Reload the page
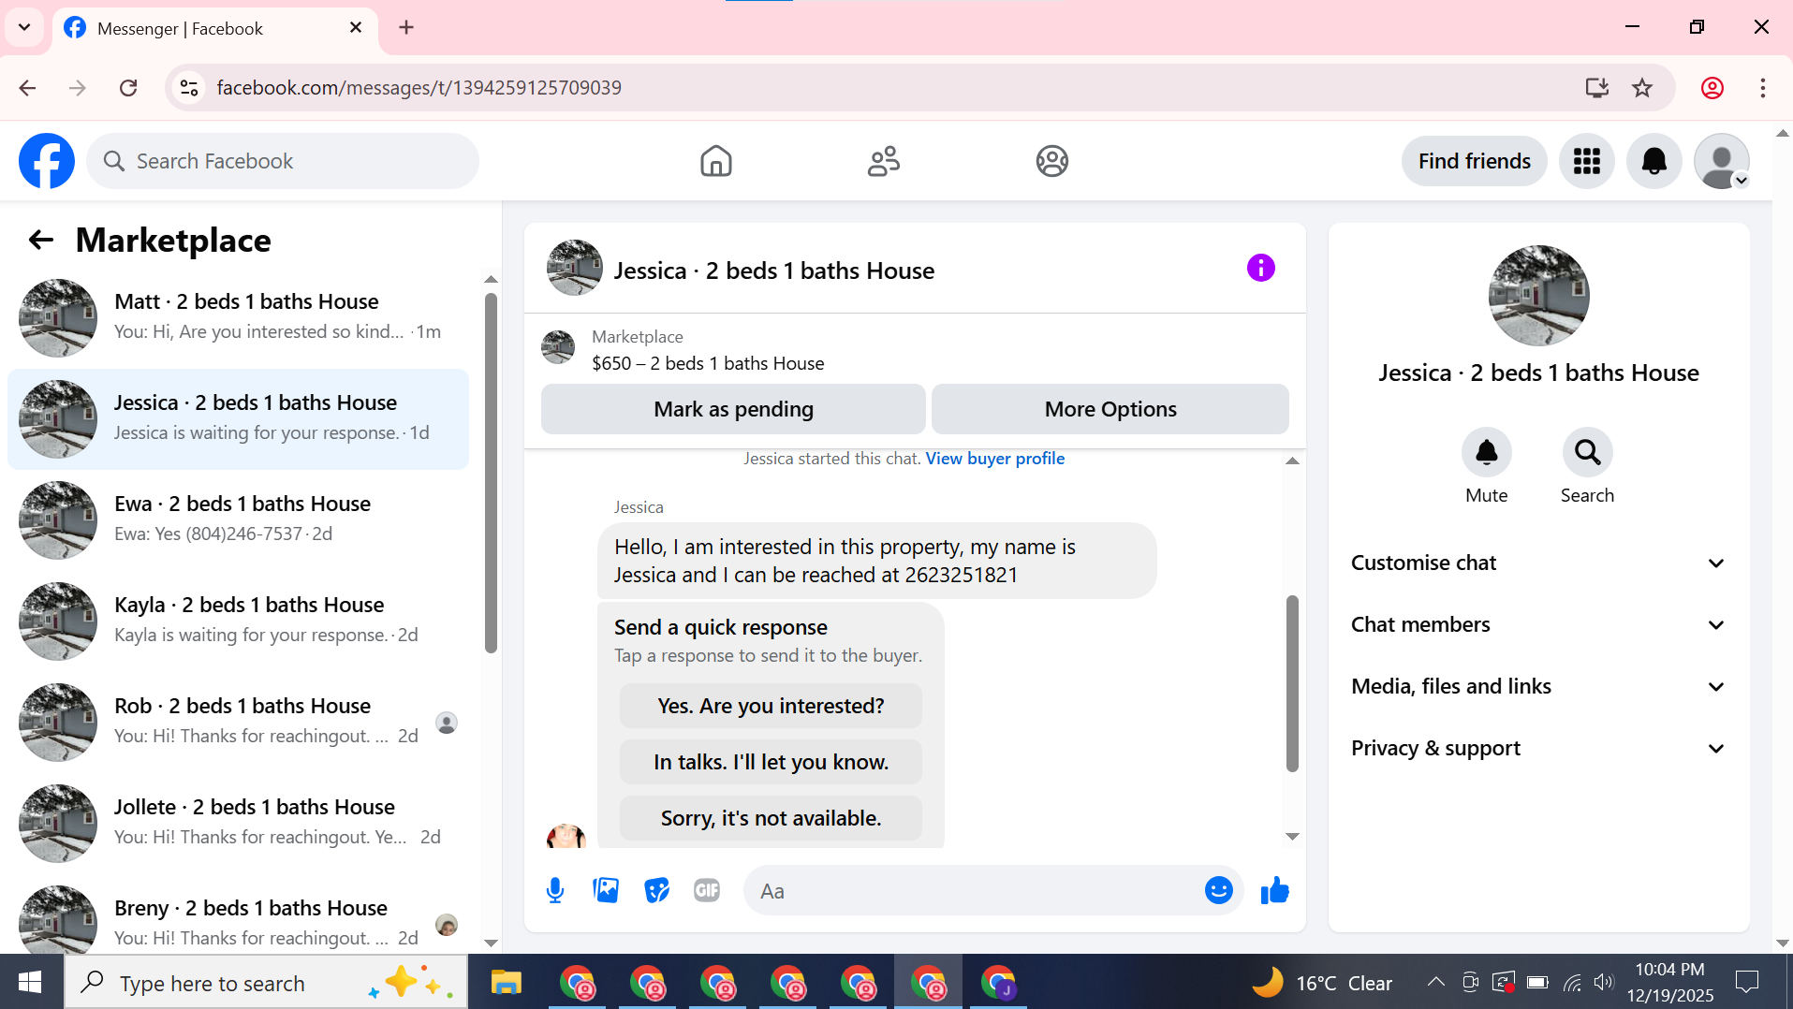1793x1009 pixels. 128,88
